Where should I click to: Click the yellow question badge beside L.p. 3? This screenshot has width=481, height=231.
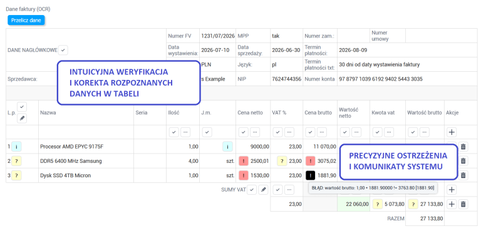click(16, 175)
